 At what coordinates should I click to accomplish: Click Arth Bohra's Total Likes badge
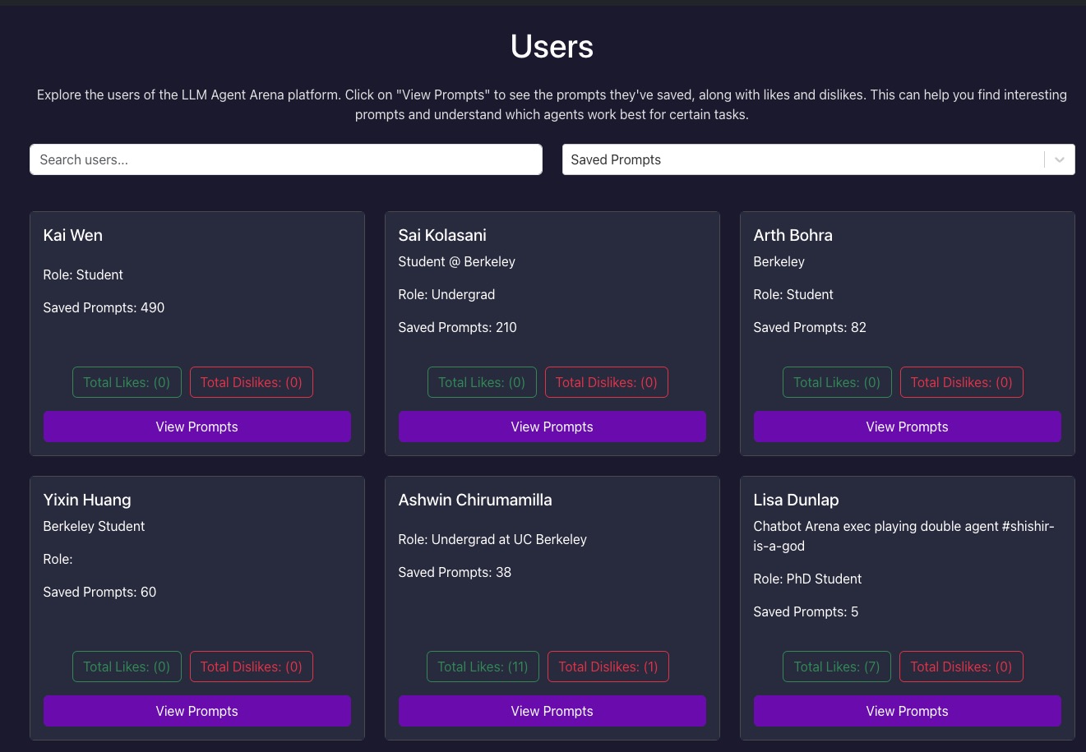(x=837, y=382)
